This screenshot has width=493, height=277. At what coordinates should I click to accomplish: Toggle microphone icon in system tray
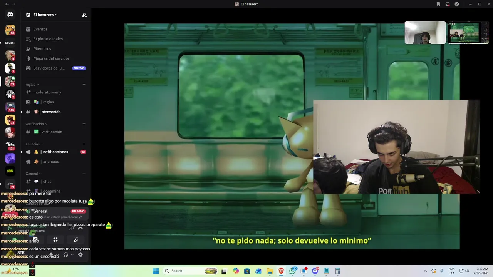pyautogui.click(x=442, y=271)
